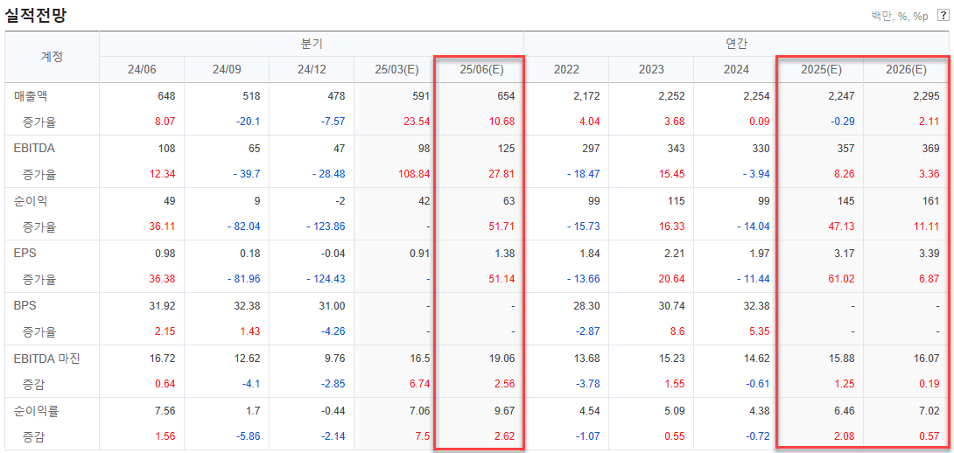Click the 계정 header cell
The image size is (954, 453).
coord(52,57)
